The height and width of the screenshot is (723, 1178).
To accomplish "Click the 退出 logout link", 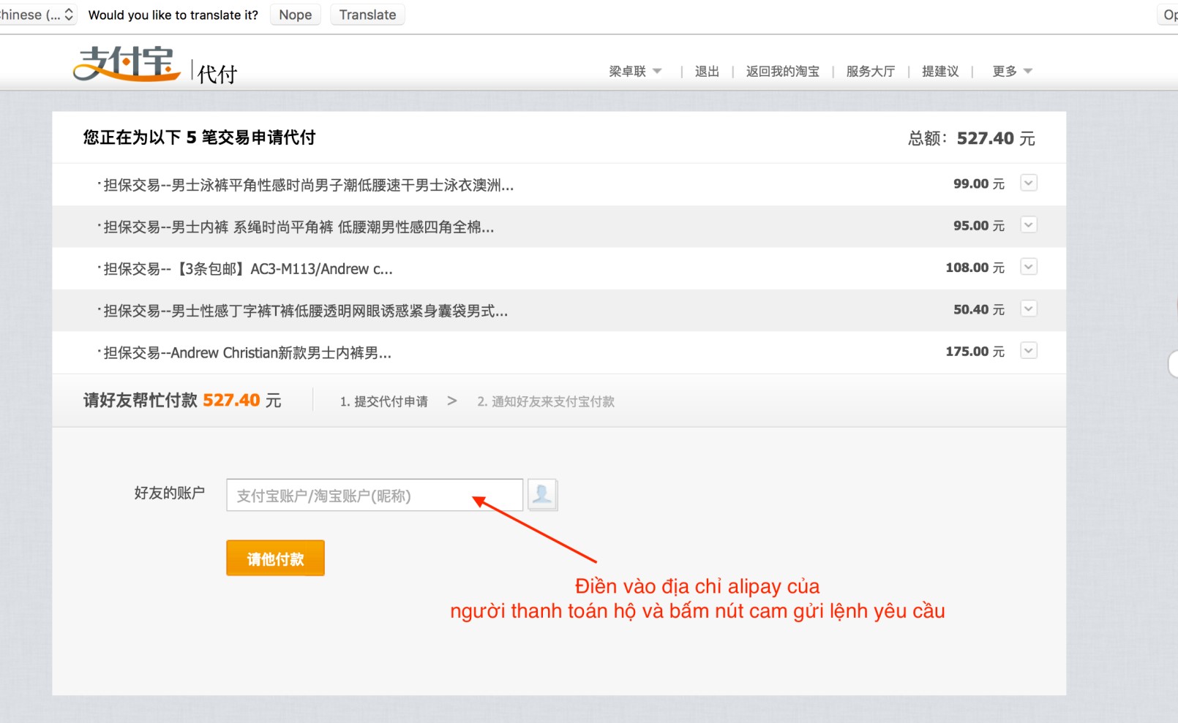I will point(707,71).
